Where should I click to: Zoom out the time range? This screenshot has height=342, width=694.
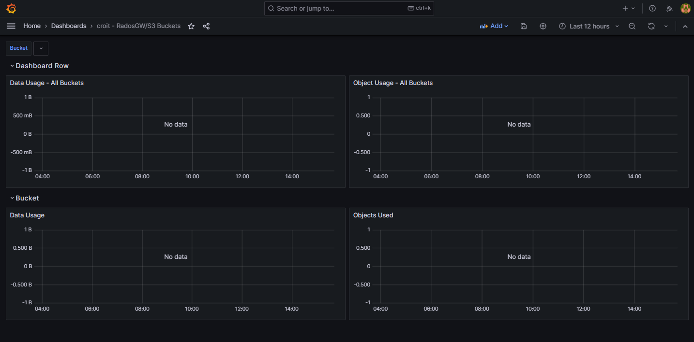pos(632,26)
